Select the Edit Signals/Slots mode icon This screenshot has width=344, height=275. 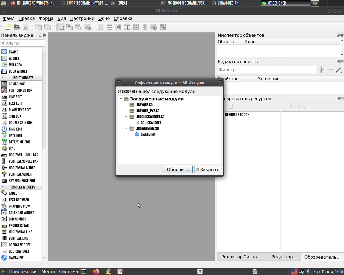[70, 27]
